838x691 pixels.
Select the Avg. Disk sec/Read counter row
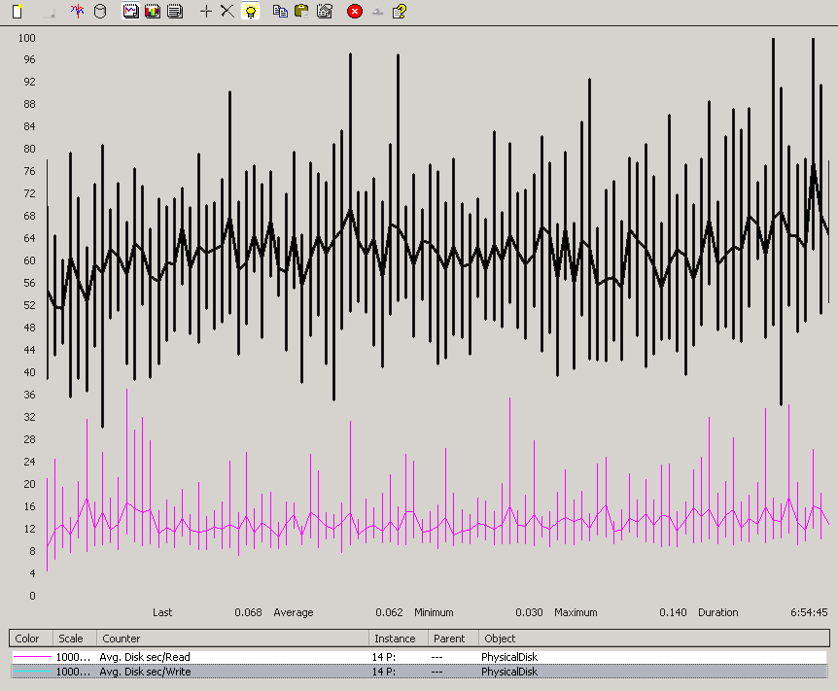coord(145,657)
